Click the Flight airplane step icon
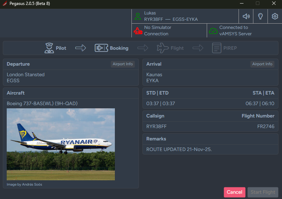The width and height of the screenshot is (282, 199). coord(163,48)
